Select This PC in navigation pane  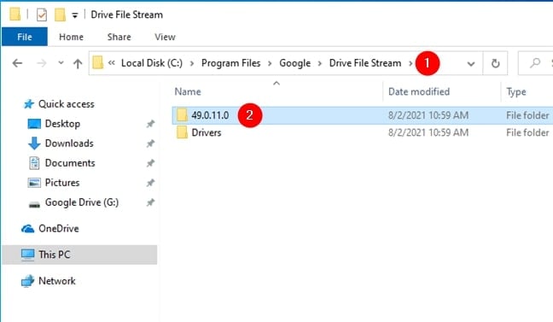pyautogui.click(x=79, y=255)
